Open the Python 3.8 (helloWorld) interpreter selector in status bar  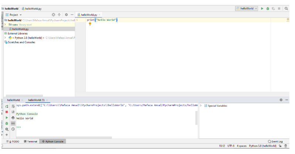262,146
